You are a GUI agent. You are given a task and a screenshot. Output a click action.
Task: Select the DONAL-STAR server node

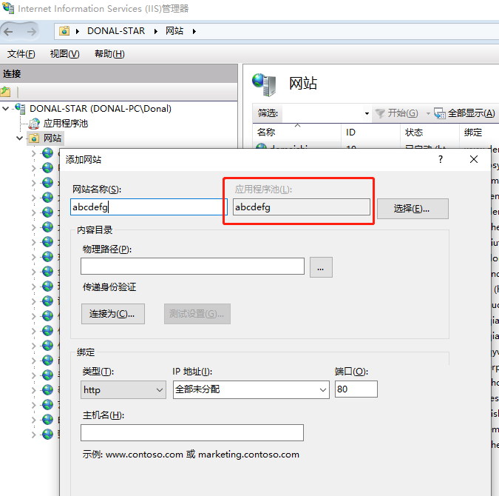[x=100, y=109]
